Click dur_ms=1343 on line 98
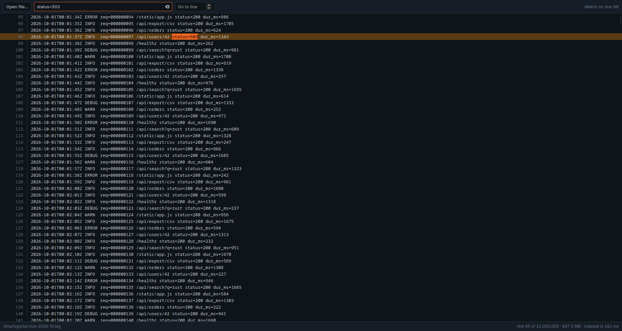Viewport: 622px width, 331px height. 214,37
